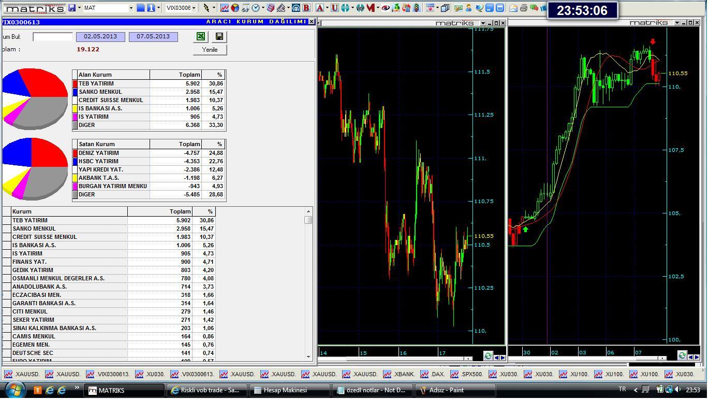709x399 pixels.
Task: Select red swatch next to TEB YATIRIM
Action: point(75,83)
